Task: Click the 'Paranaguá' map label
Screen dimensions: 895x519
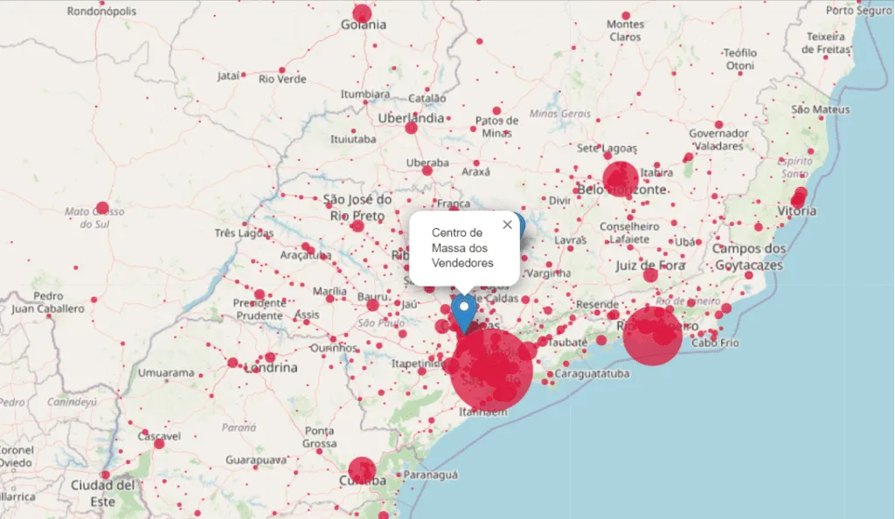Action: pos(430,474)
